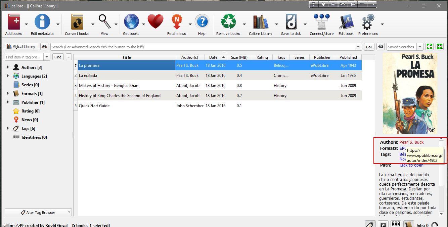Toggle the cover grid view icon
The width and height of the screenshot is (448, 227).
pyautogui.click(x=396, y=225)
